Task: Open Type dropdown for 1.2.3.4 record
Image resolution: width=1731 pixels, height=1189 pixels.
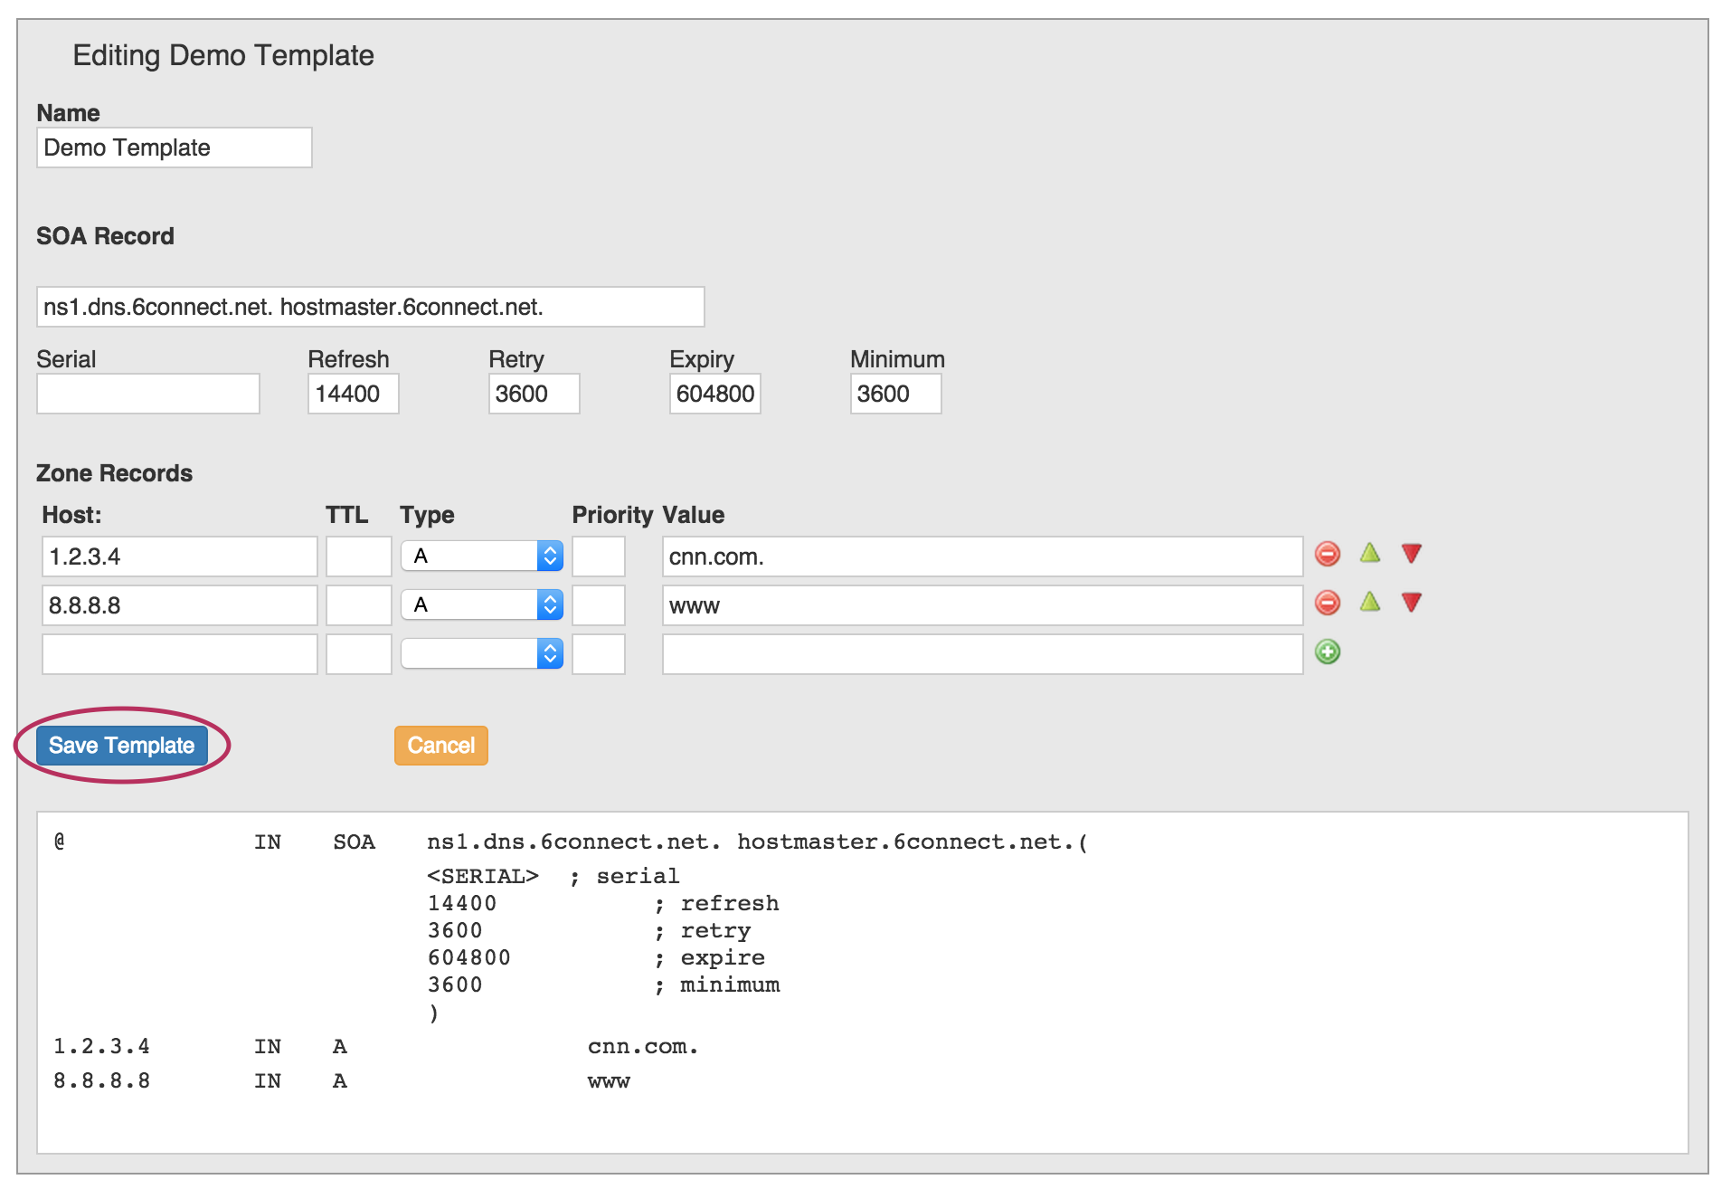Action: click(x=481, y=556)
